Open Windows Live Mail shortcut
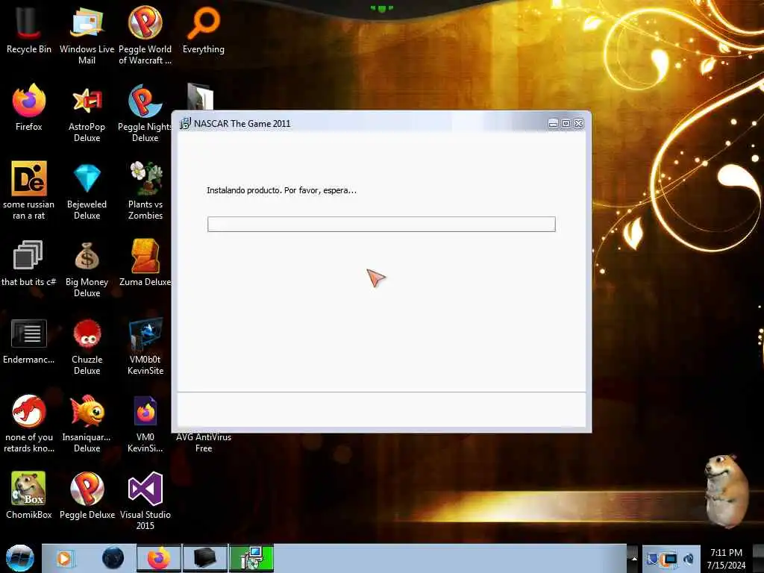 87,35
